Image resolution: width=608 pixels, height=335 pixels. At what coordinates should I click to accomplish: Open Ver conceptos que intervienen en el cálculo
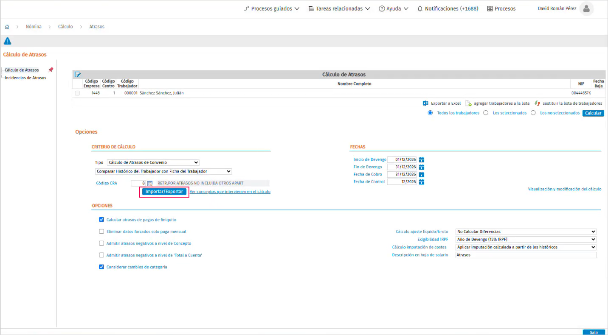point(230,192)
